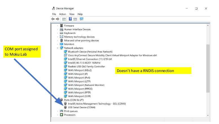Select Intel(R) Wi-Fi 6 AX201 160MHz entry
219x124 pixels.
tap(84, 63)
